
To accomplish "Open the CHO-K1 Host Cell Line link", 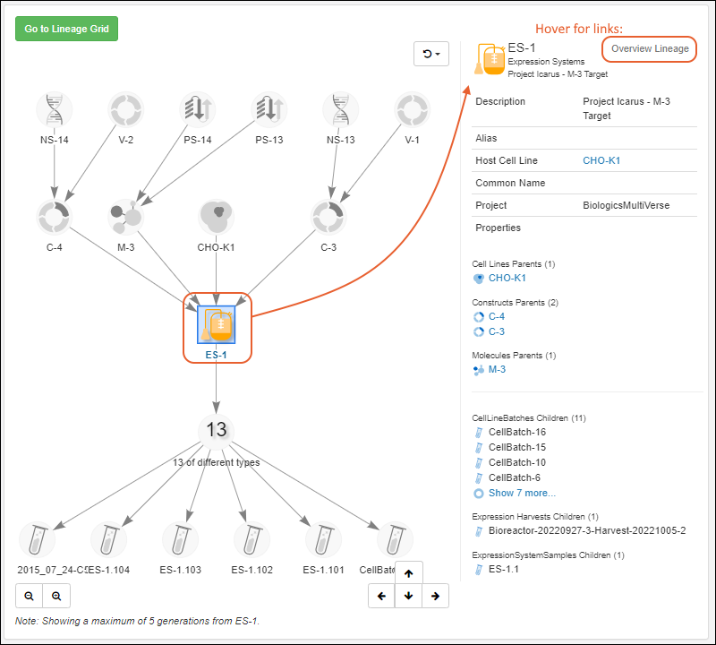I will (x=601, y=160).
